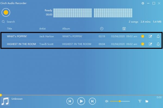Click the HIGHEST IN THE ROOM album cell
The height and width of the screenshot is (108, 163).
click(x=77, y=44)
